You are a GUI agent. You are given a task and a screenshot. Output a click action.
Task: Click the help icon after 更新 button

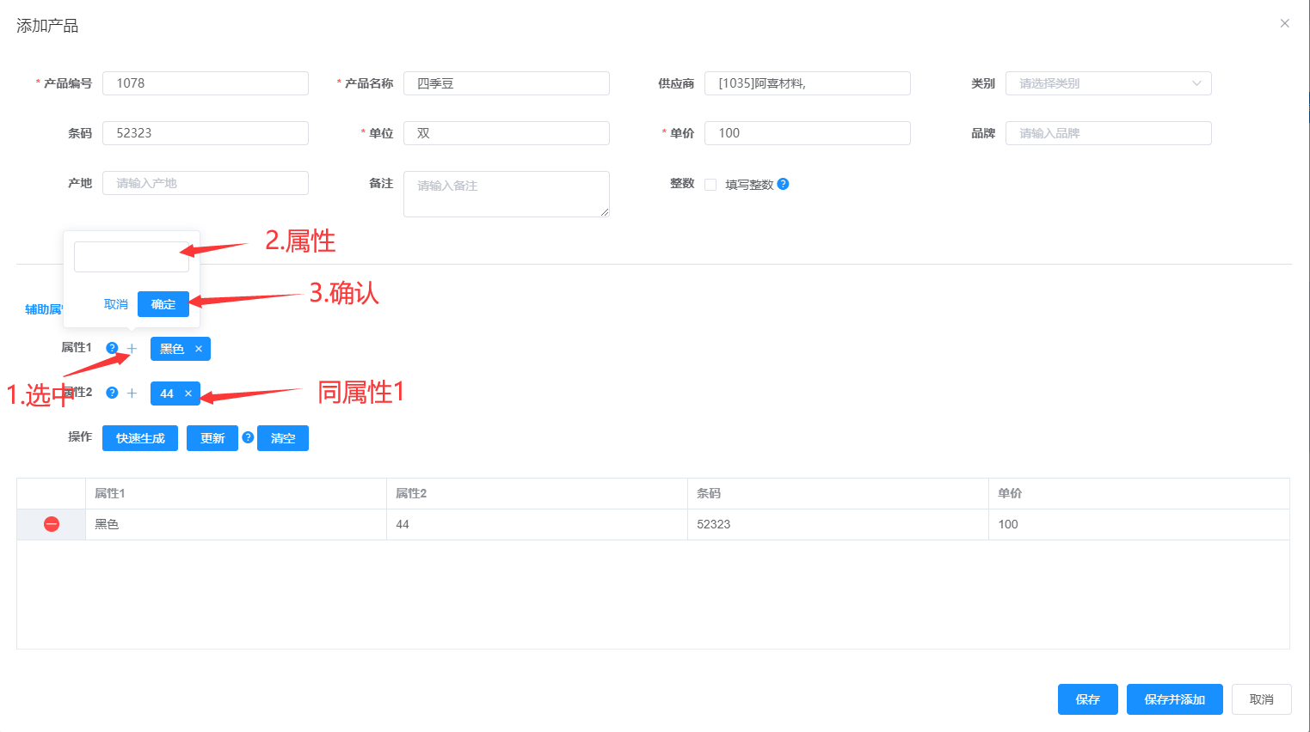coord(248,437)
